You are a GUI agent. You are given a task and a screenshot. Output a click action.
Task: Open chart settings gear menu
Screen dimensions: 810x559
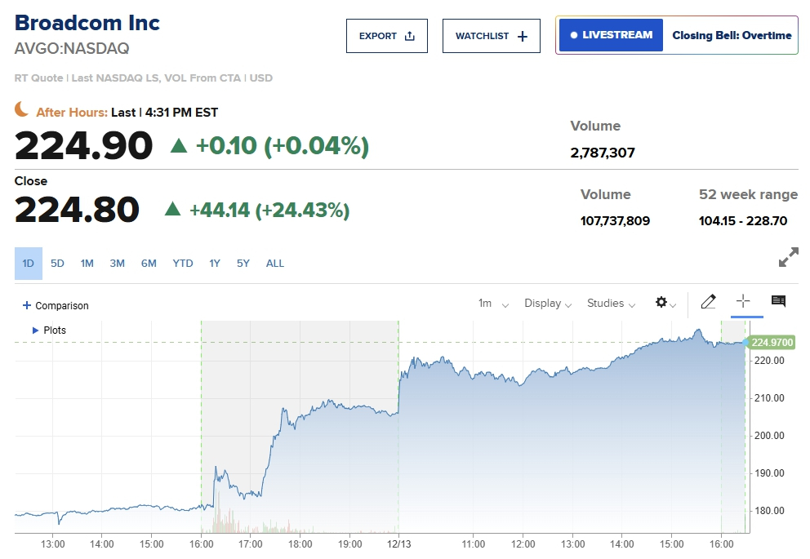coord(665,303)
